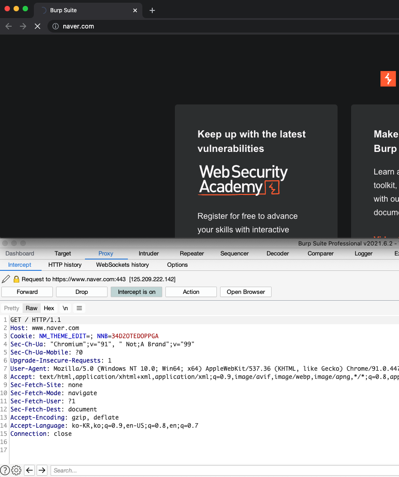Select the Proxy tab
The height and width of the screenshot is (477, 399).
[106, 253]
